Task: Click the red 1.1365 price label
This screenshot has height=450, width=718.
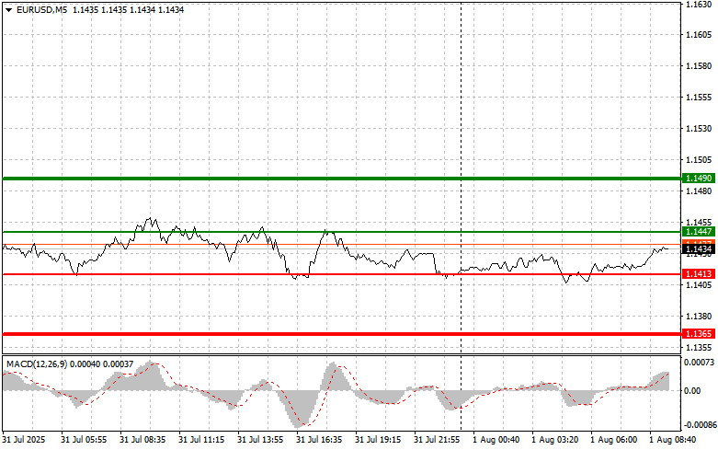Action: coord(696,333)
